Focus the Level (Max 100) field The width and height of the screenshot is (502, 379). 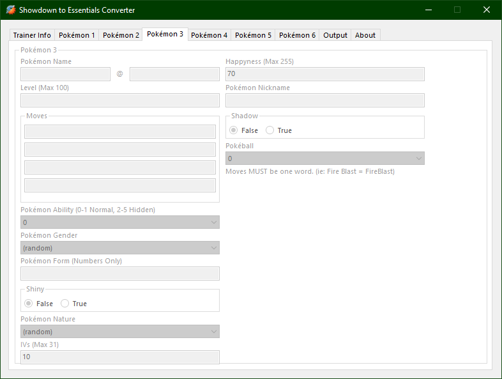point(120,100)
